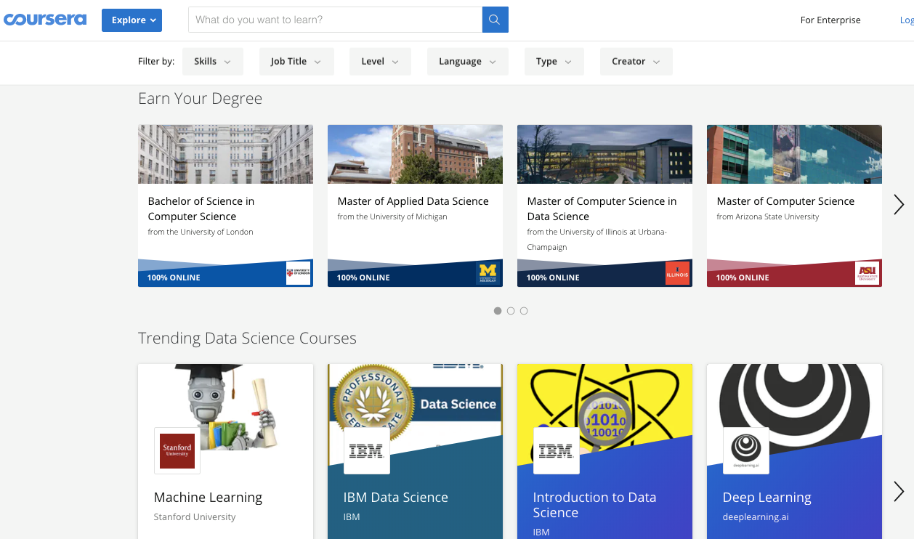Click 'Earn Your Degree' heading

pyautogui.click(x=201, y=99)
